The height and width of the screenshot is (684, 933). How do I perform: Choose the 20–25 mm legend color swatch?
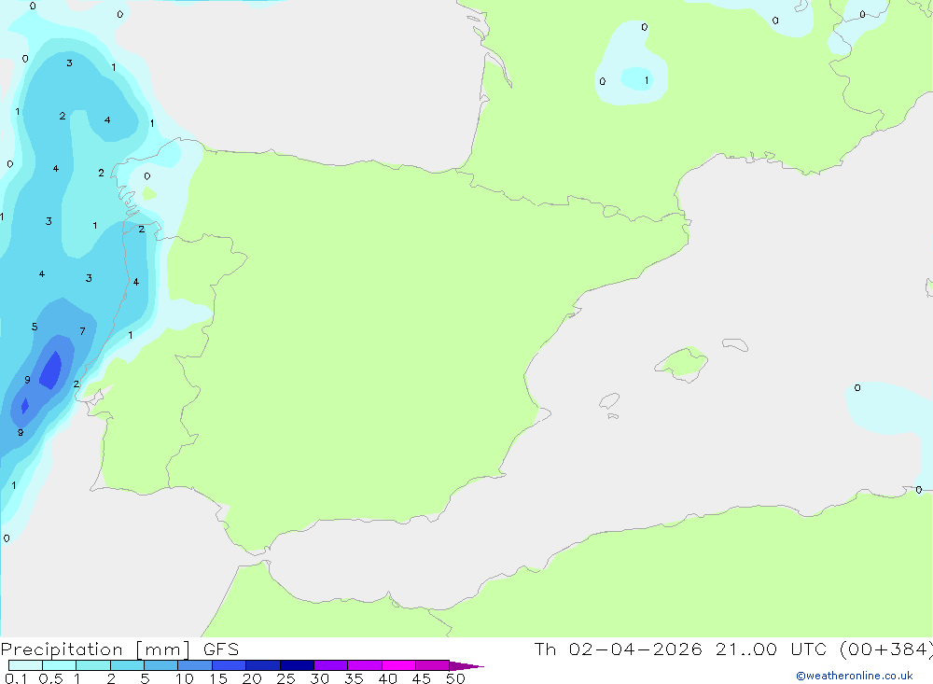(x=262, y=665)
